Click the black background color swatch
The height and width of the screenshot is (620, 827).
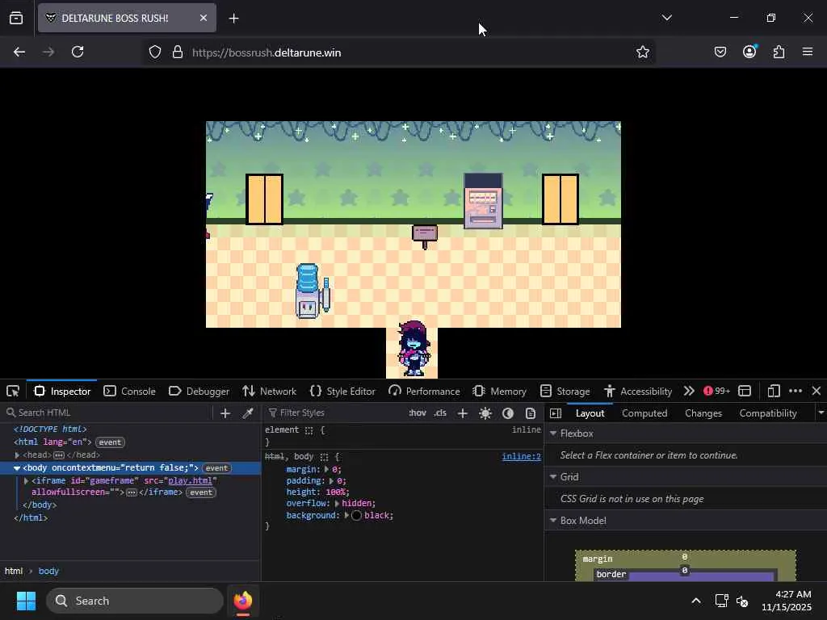pyautogui.click(x=356, y=516)
